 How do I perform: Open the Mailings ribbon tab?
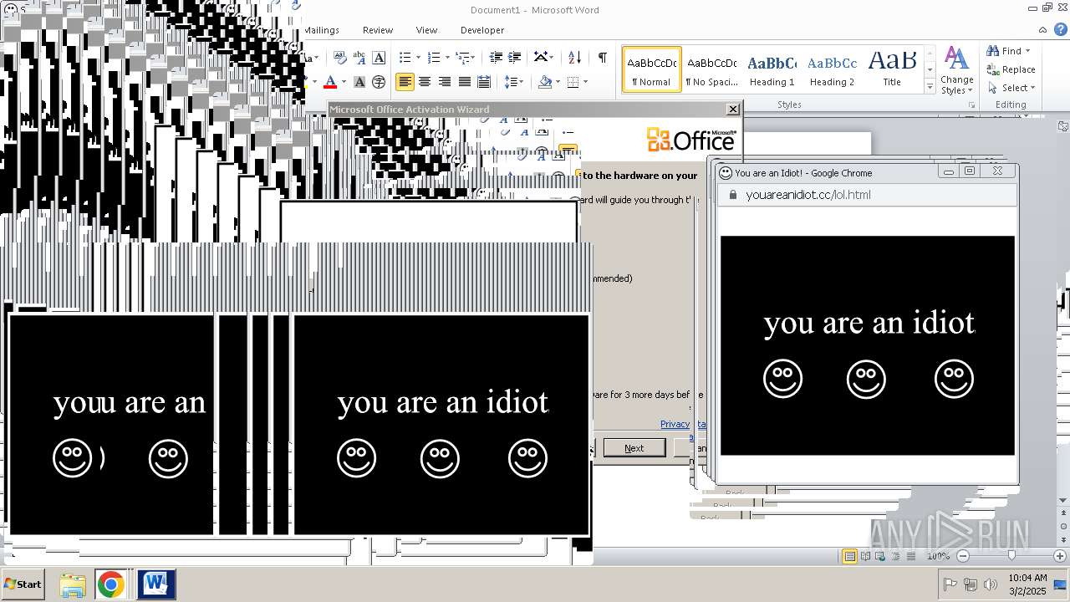click(321, 30)
